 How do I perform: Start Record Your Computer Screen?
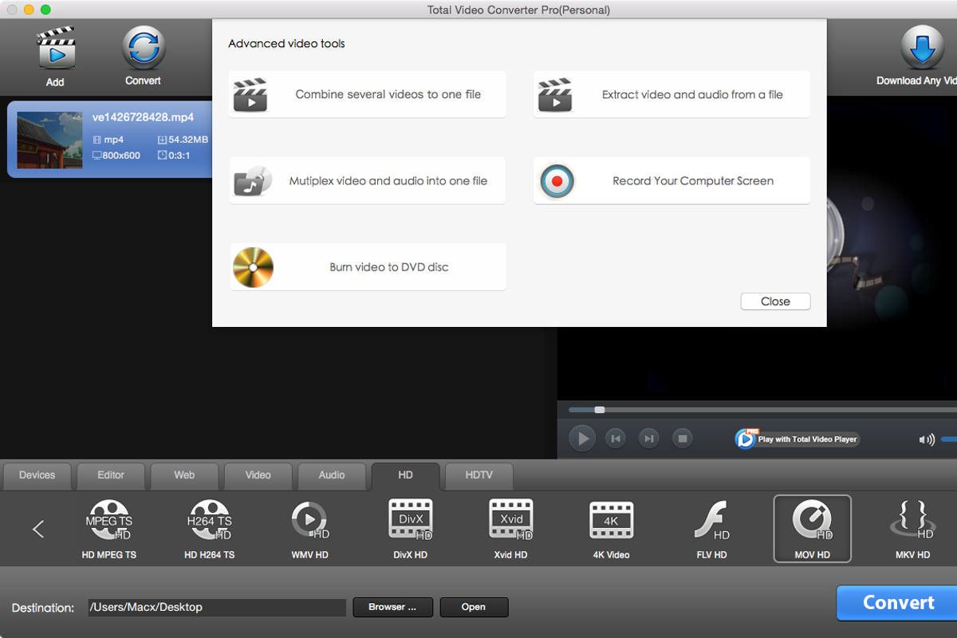tap(671, 180)
